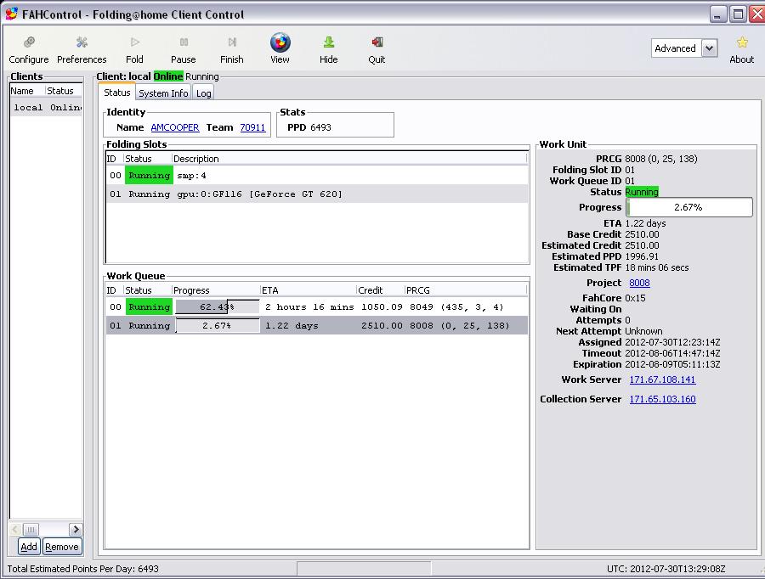Click FahCore value 0x15
This screenshot has height=579, width=765.
635,298
